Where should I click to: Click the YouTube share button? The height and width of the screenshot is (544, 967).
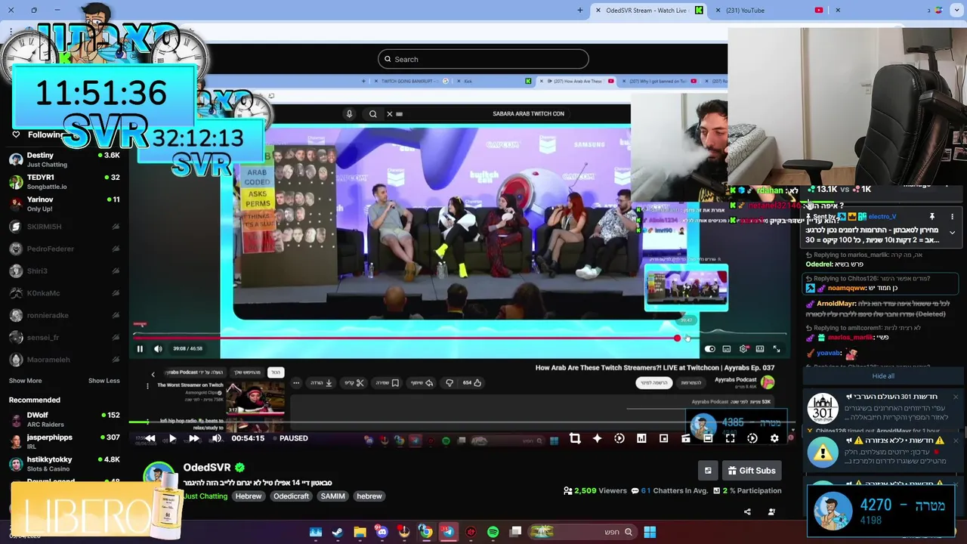(422, 383)
